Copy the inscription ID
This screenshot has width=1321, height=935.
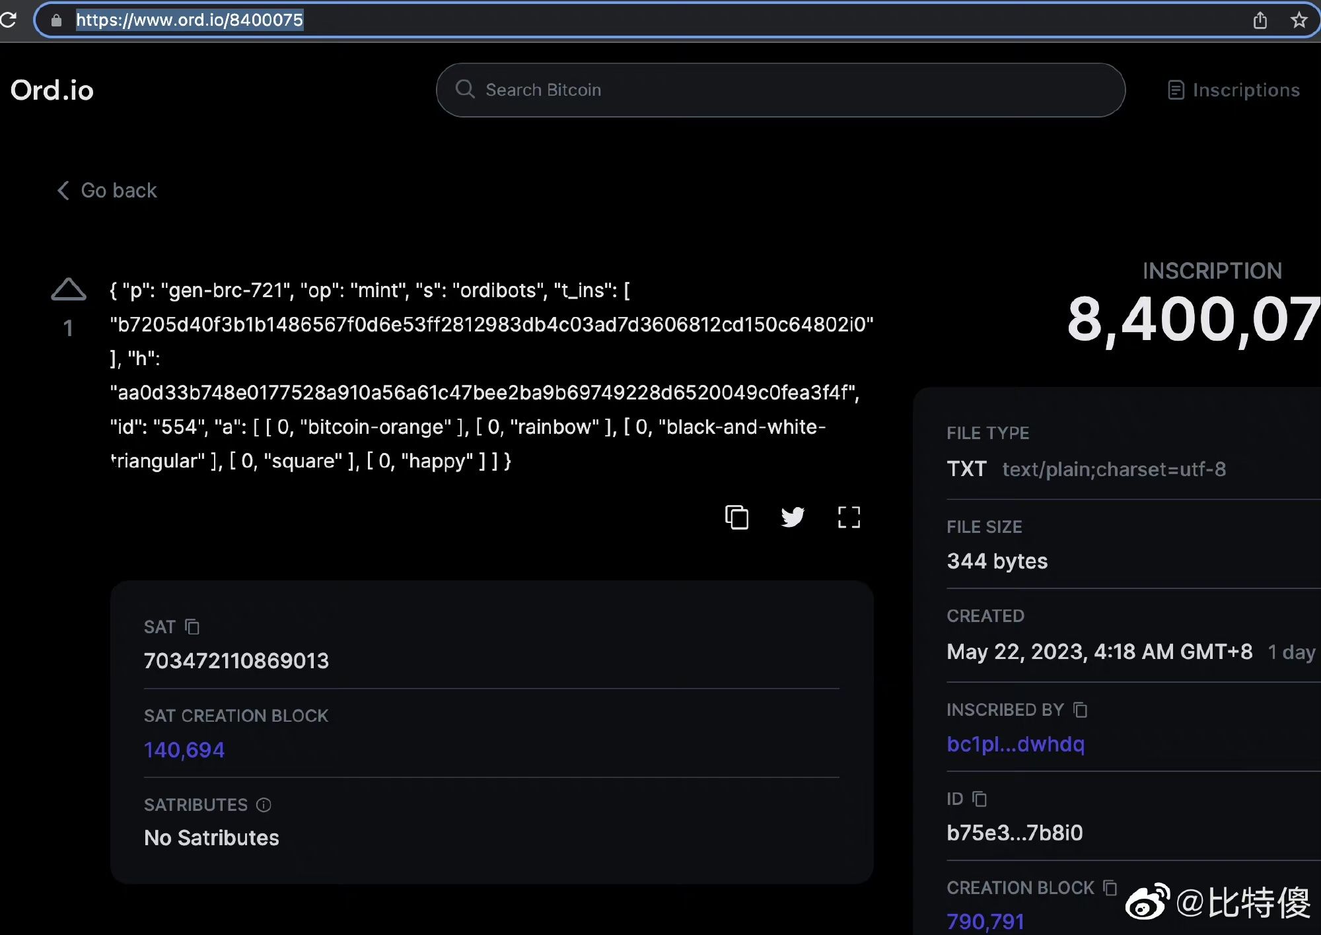980,799
